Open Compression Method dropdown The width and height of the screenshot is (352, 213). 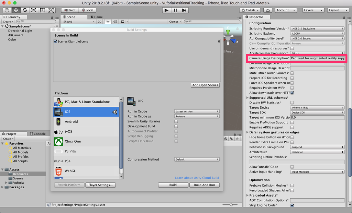coord(197,159)
